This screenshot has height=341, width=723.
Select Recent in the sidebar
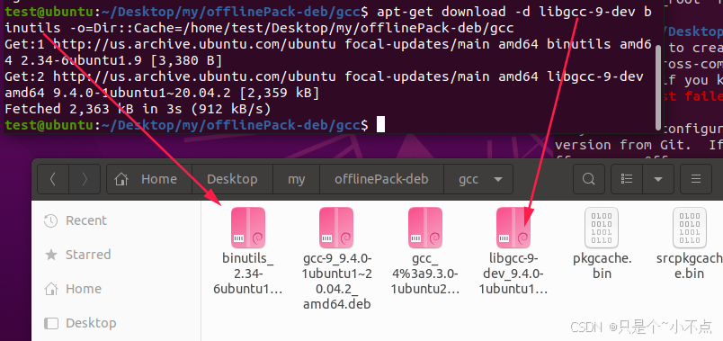click(x=117, y=220)
